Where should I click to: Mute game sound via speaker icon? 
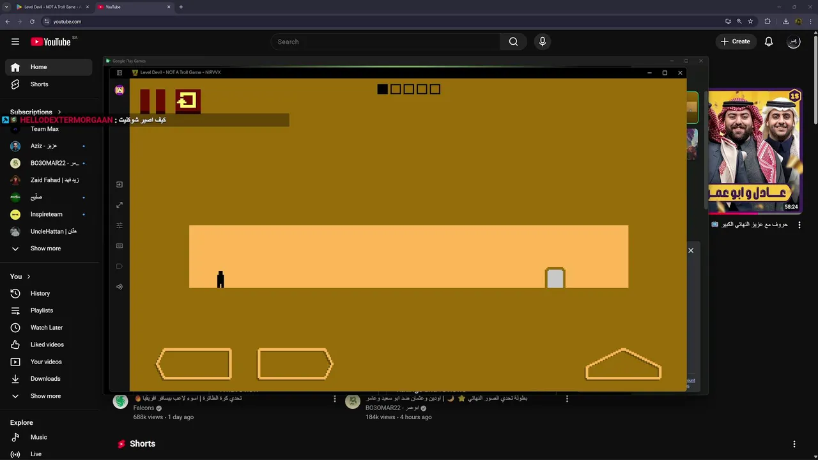(120, 287)
